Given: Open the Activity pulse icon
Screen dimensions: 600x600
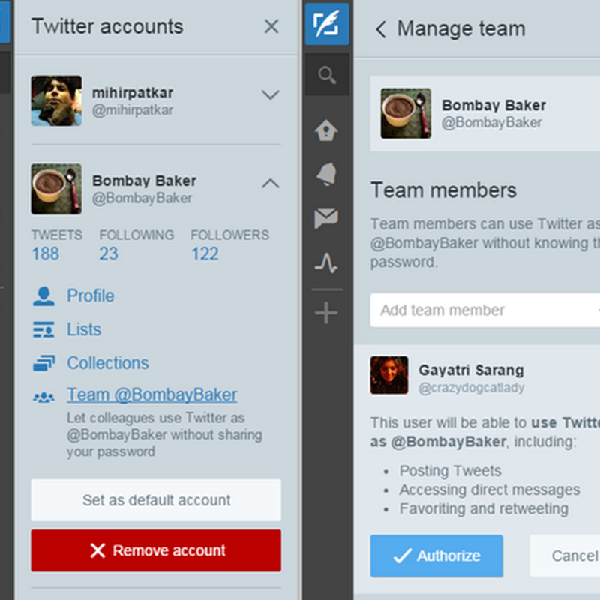Looking at the screenshot, I should [x=326, y=262].
